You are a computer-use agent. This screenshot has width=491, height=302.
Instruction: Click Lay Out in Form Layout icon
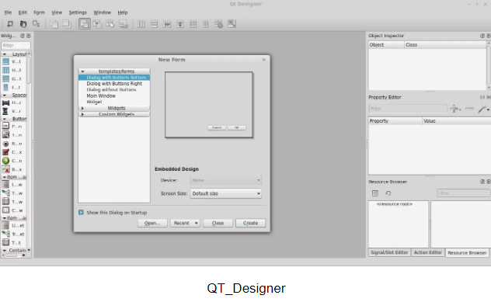[x=206, y=24]
